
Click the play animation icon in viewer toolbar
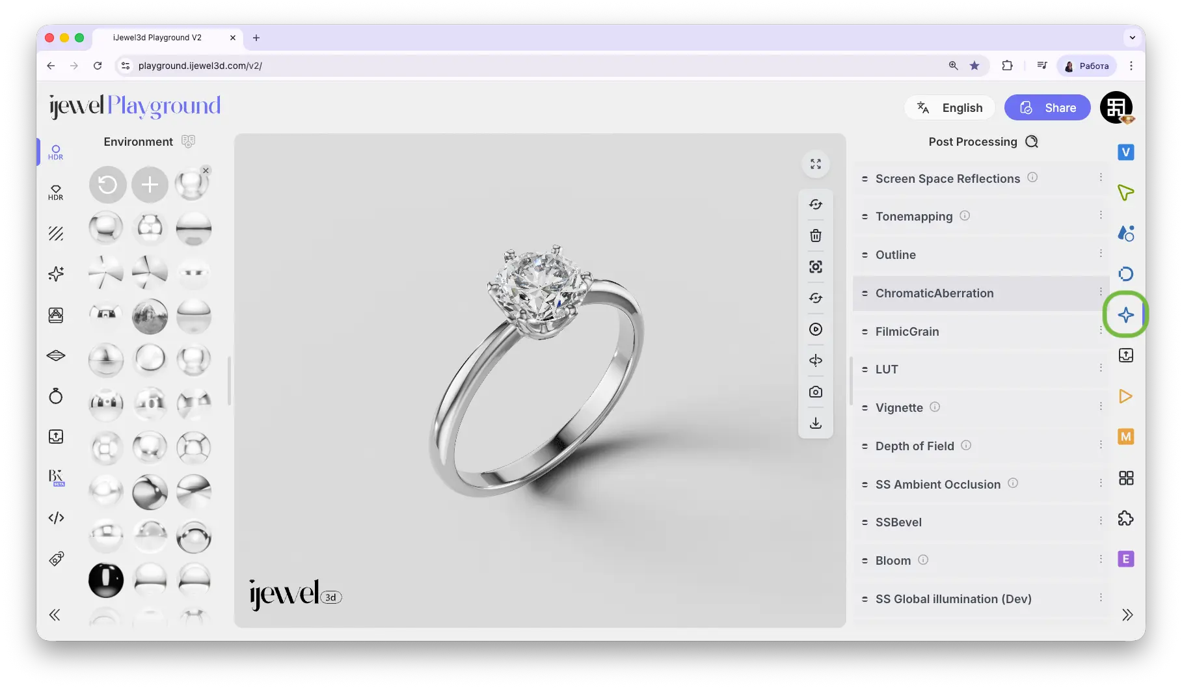pyautogui.click(x=816, y=329)
